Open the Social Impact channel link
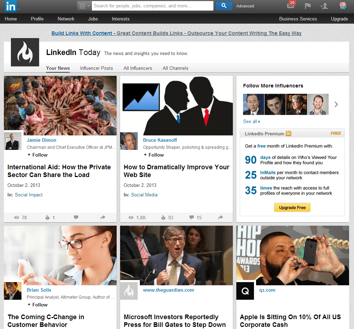Screen dimensions: 354x329 (x=29, y=195)
